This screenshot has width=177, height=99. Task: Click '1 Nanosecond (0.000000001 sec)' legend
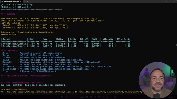[x=38, y=71]
